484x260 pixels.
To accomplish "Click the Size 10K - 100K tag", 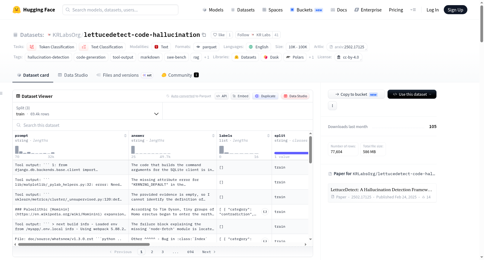I will [x=298, y=47].
